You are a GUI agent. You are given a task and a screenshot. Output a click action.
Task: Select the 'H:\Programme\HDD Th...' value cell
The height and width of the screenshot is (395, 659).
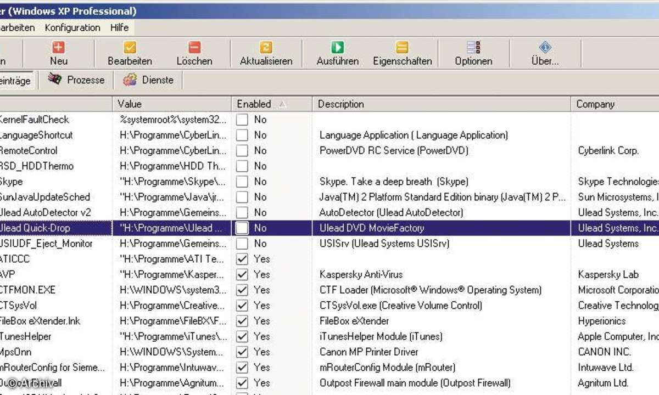pos(172,166)
